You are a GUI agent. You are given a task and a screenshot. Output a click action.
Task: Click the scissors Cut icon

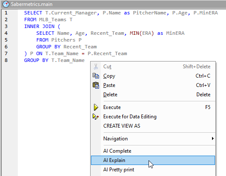[x=96, y=67]
